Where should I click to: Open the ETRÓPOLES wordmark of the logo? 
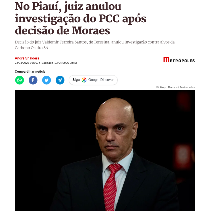[182, 61]
